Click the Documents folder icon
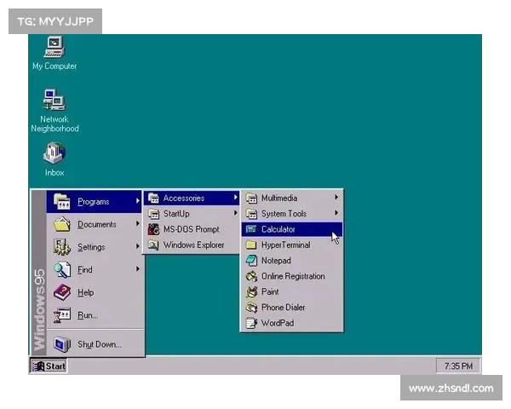511x409 pixels. point(62,224)
